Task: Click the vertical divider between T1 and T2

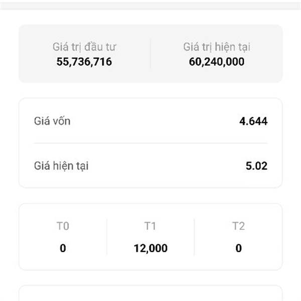Action: [x=195, y=237]
